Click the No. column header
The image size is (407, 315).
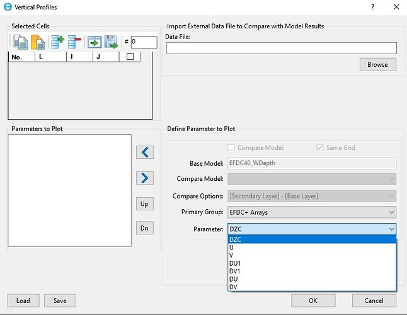pos(22,57)
